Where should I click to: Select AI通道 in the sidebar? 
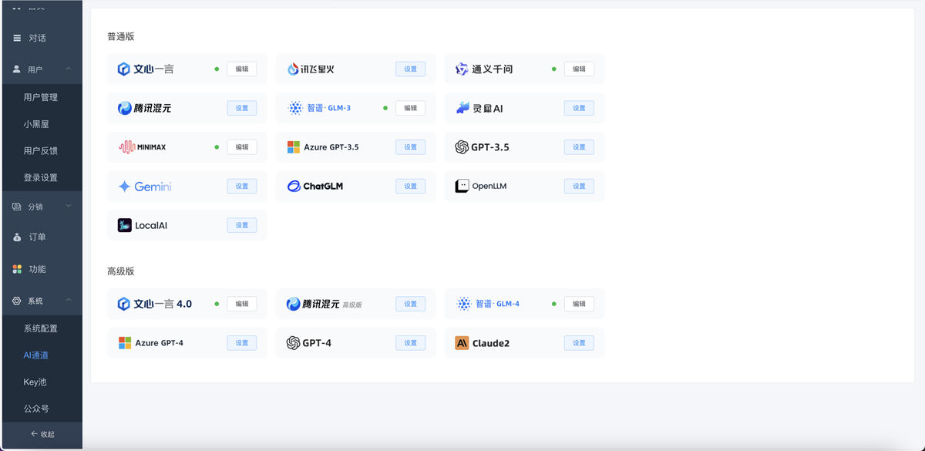coord(35,355)
